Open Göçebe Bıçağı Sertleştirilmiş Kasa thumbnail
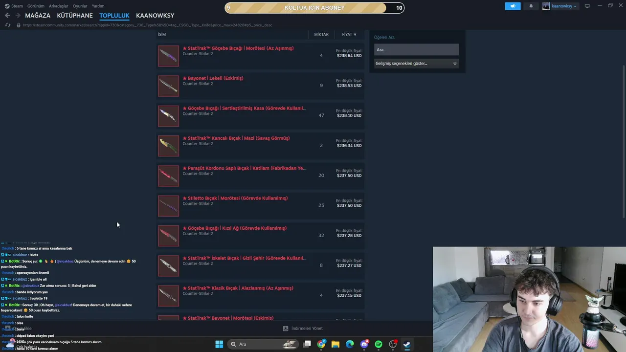626x352 pixels. click(168, 116)
